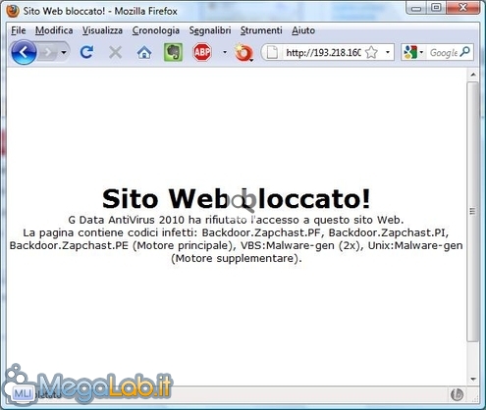The image size is (486, 410).
Task: Click the Stop loading X icon
Action: tap(115, 52)
